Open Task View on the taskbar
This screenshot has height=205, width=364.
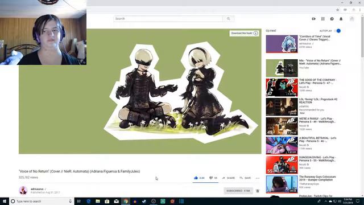tap(78, 201)
